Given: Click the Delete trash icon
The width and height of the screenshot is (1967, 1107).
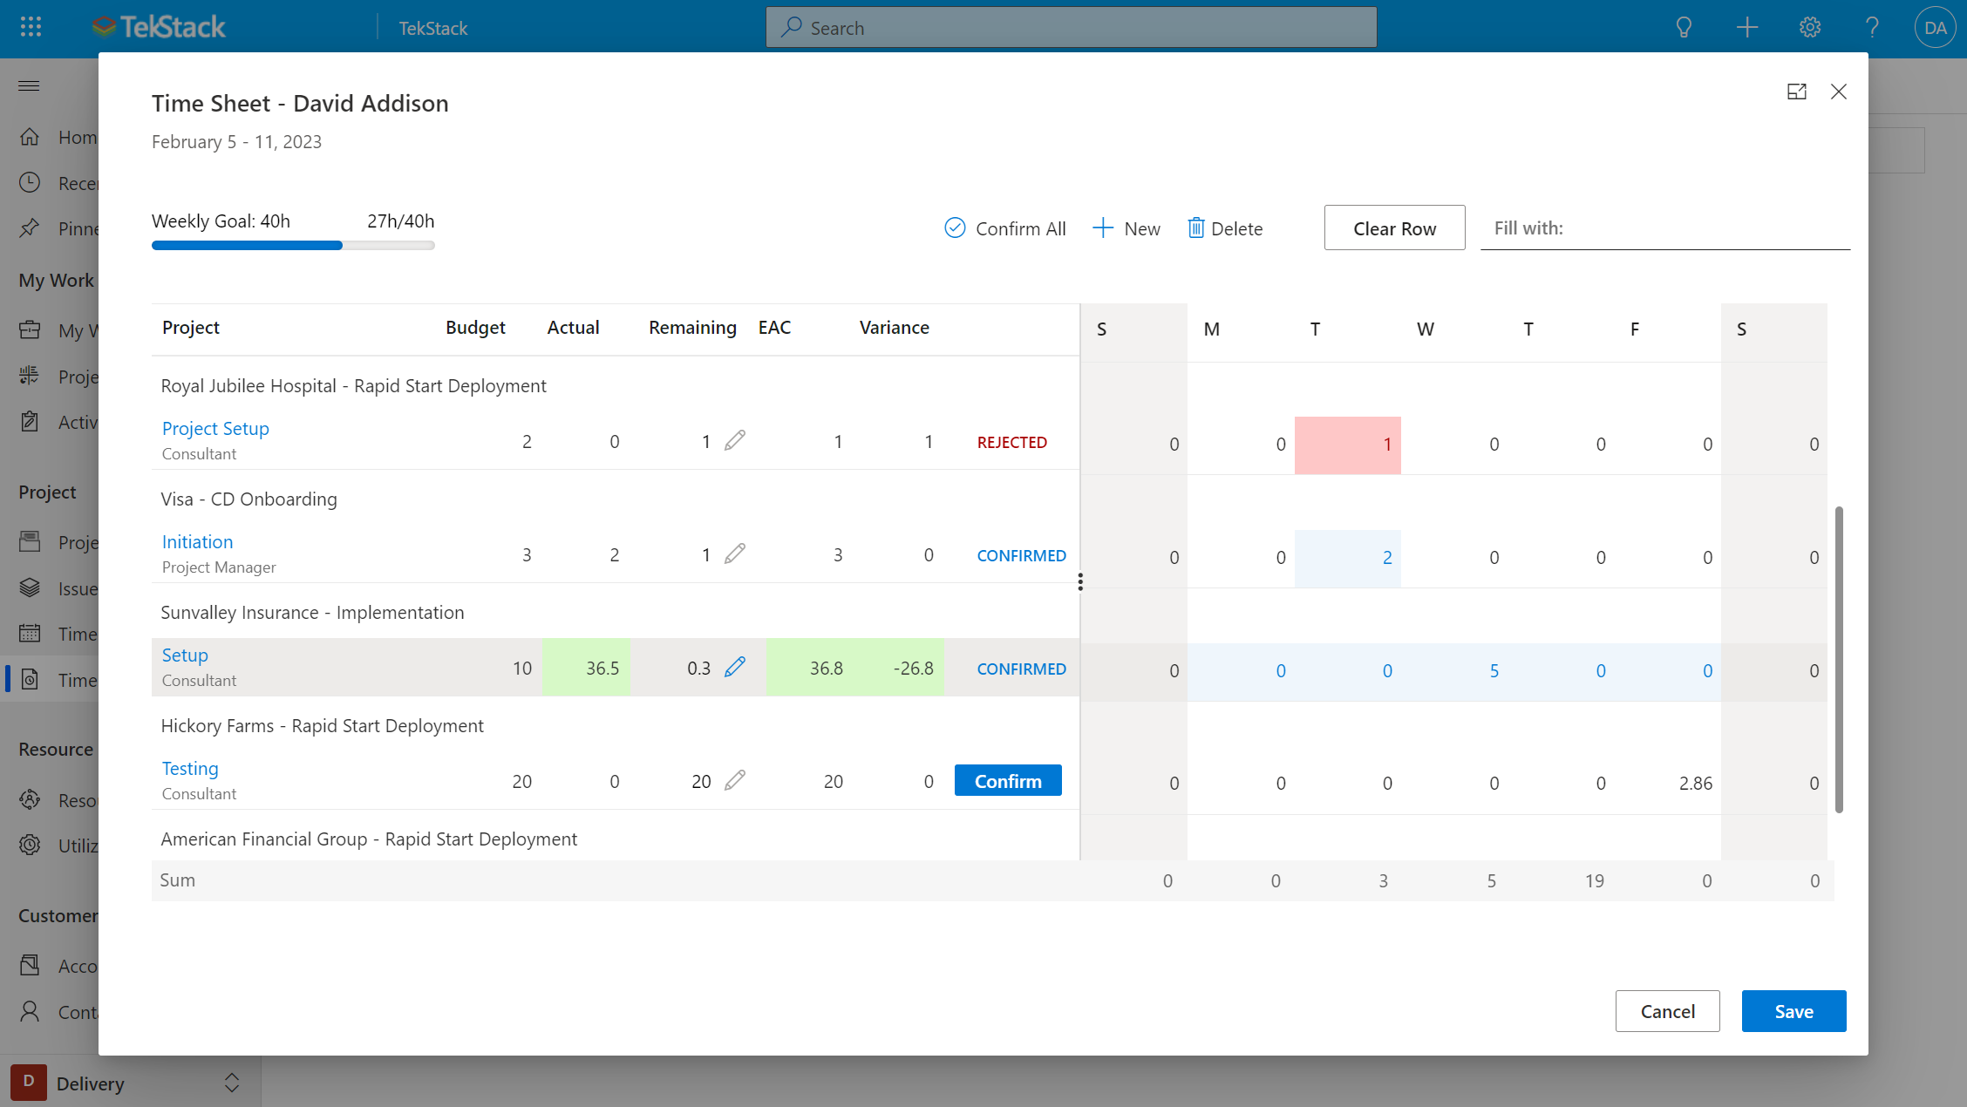Looking at the screenshot, I should tap(1195, 228).
